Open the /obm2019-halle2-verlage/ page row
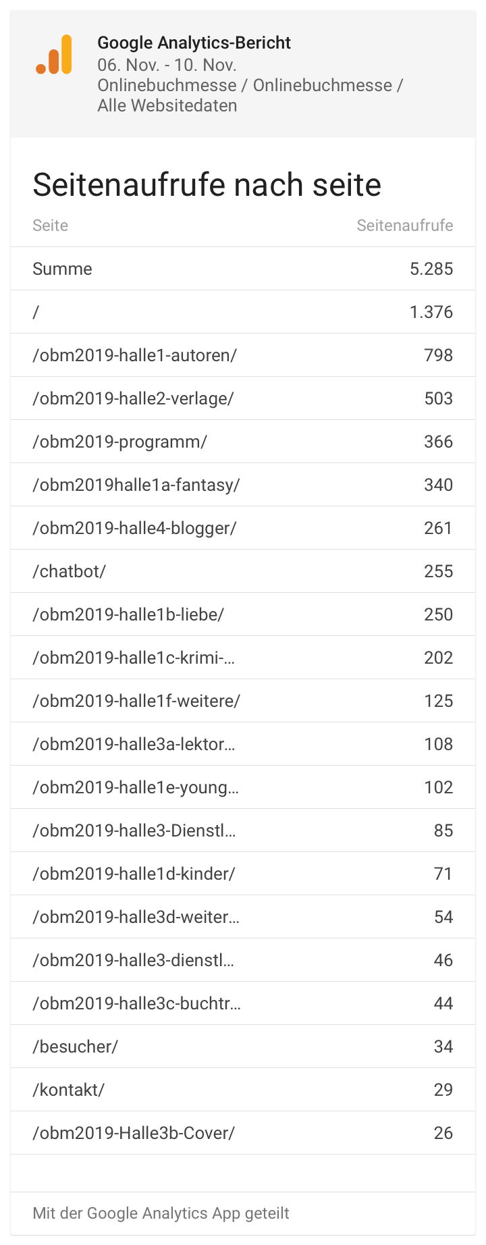Viewport: 486px width, 1245px height. click(243, 398)
